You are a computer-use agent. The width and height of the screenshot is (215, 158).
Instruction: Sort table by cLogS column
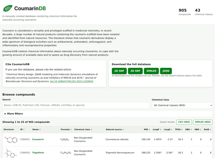click(x=168, y=129)
